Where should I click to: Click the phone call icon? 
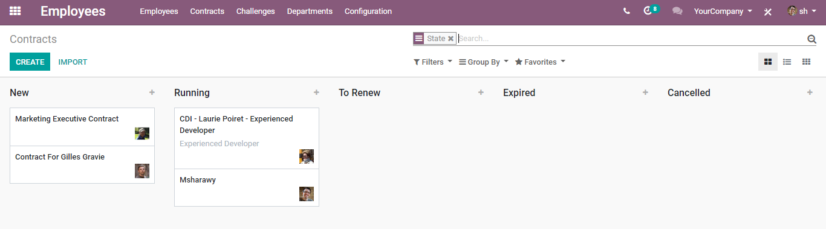point(626,11)
